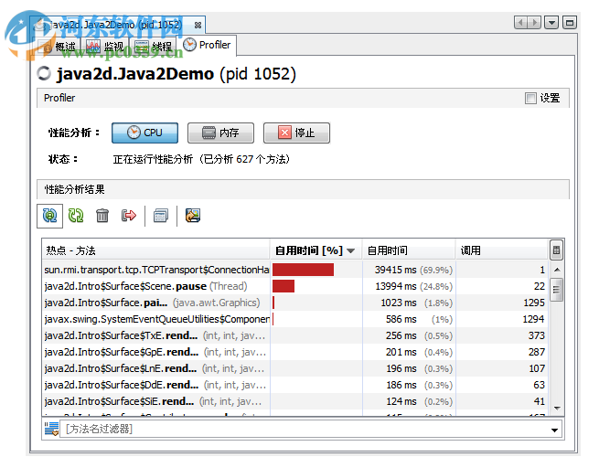Click scrollbar down arrow in results table
Image resolution: width=599 pixels, height=457 pixels.
pos(557,409)
